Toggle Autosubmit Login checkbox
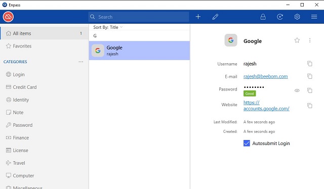 pyautogui.click(x=247, y=143)
